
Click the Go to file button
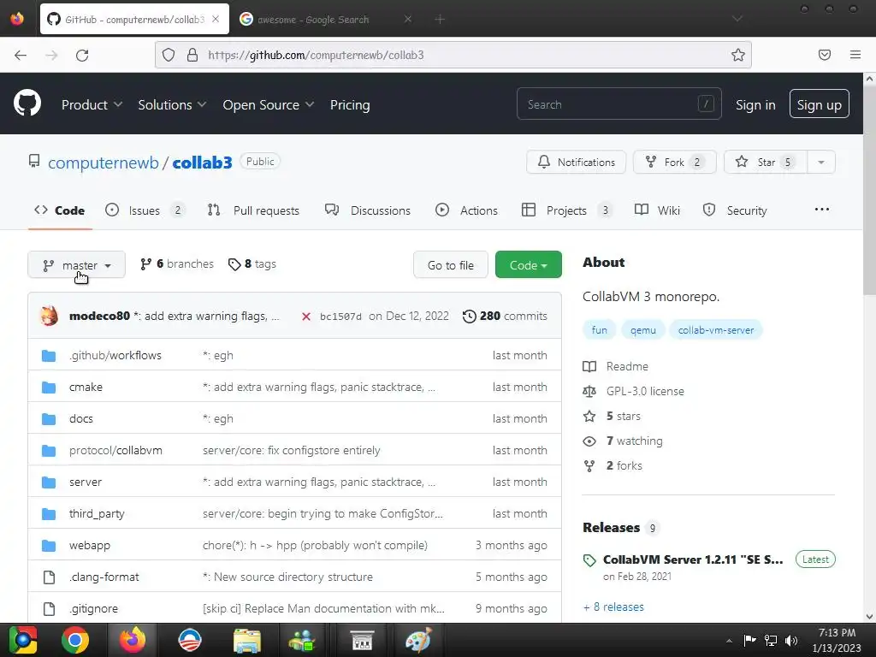click(450, 265)
